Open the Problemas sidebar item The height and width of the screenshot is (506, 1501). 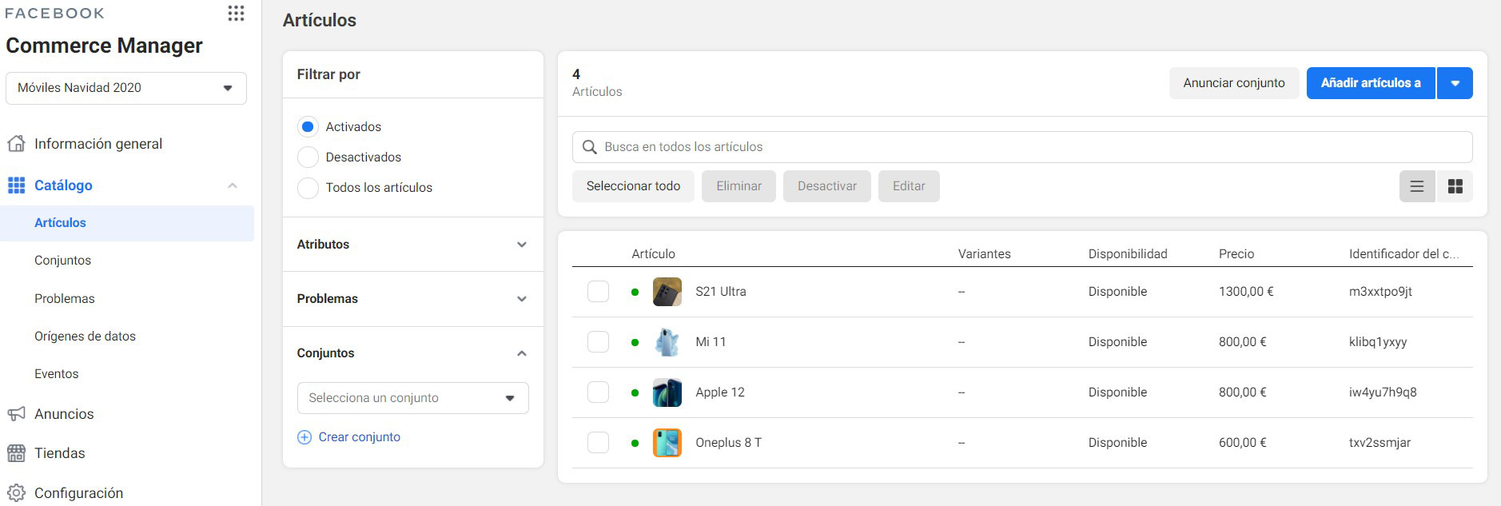tap(65, 299)
